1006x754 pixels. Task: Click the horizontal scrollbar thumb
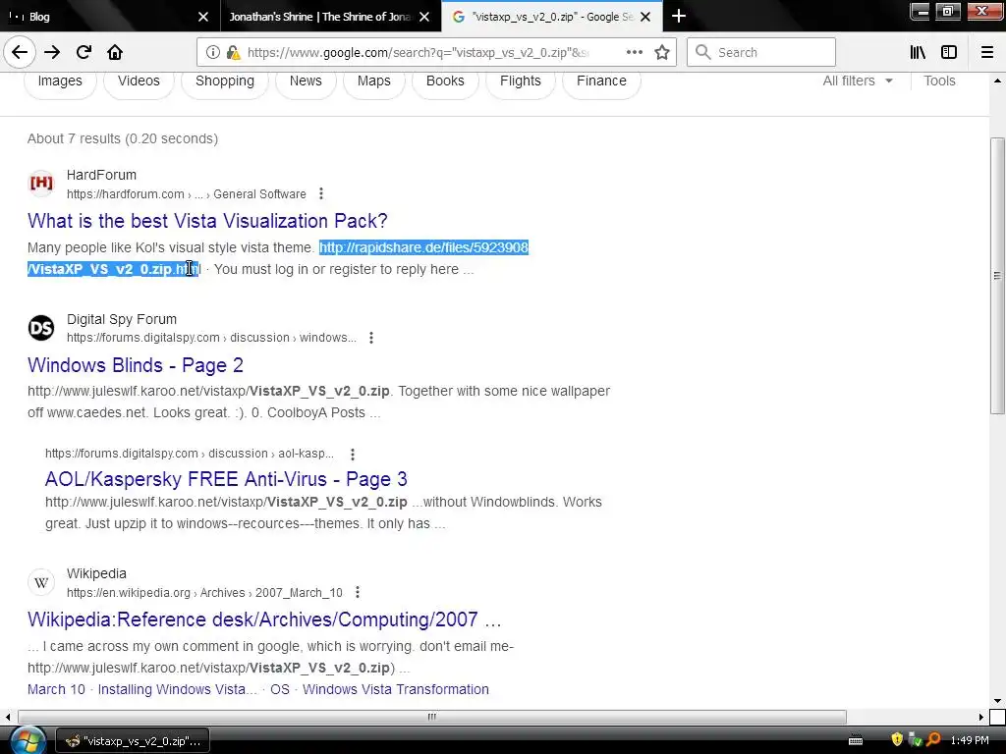432,717
